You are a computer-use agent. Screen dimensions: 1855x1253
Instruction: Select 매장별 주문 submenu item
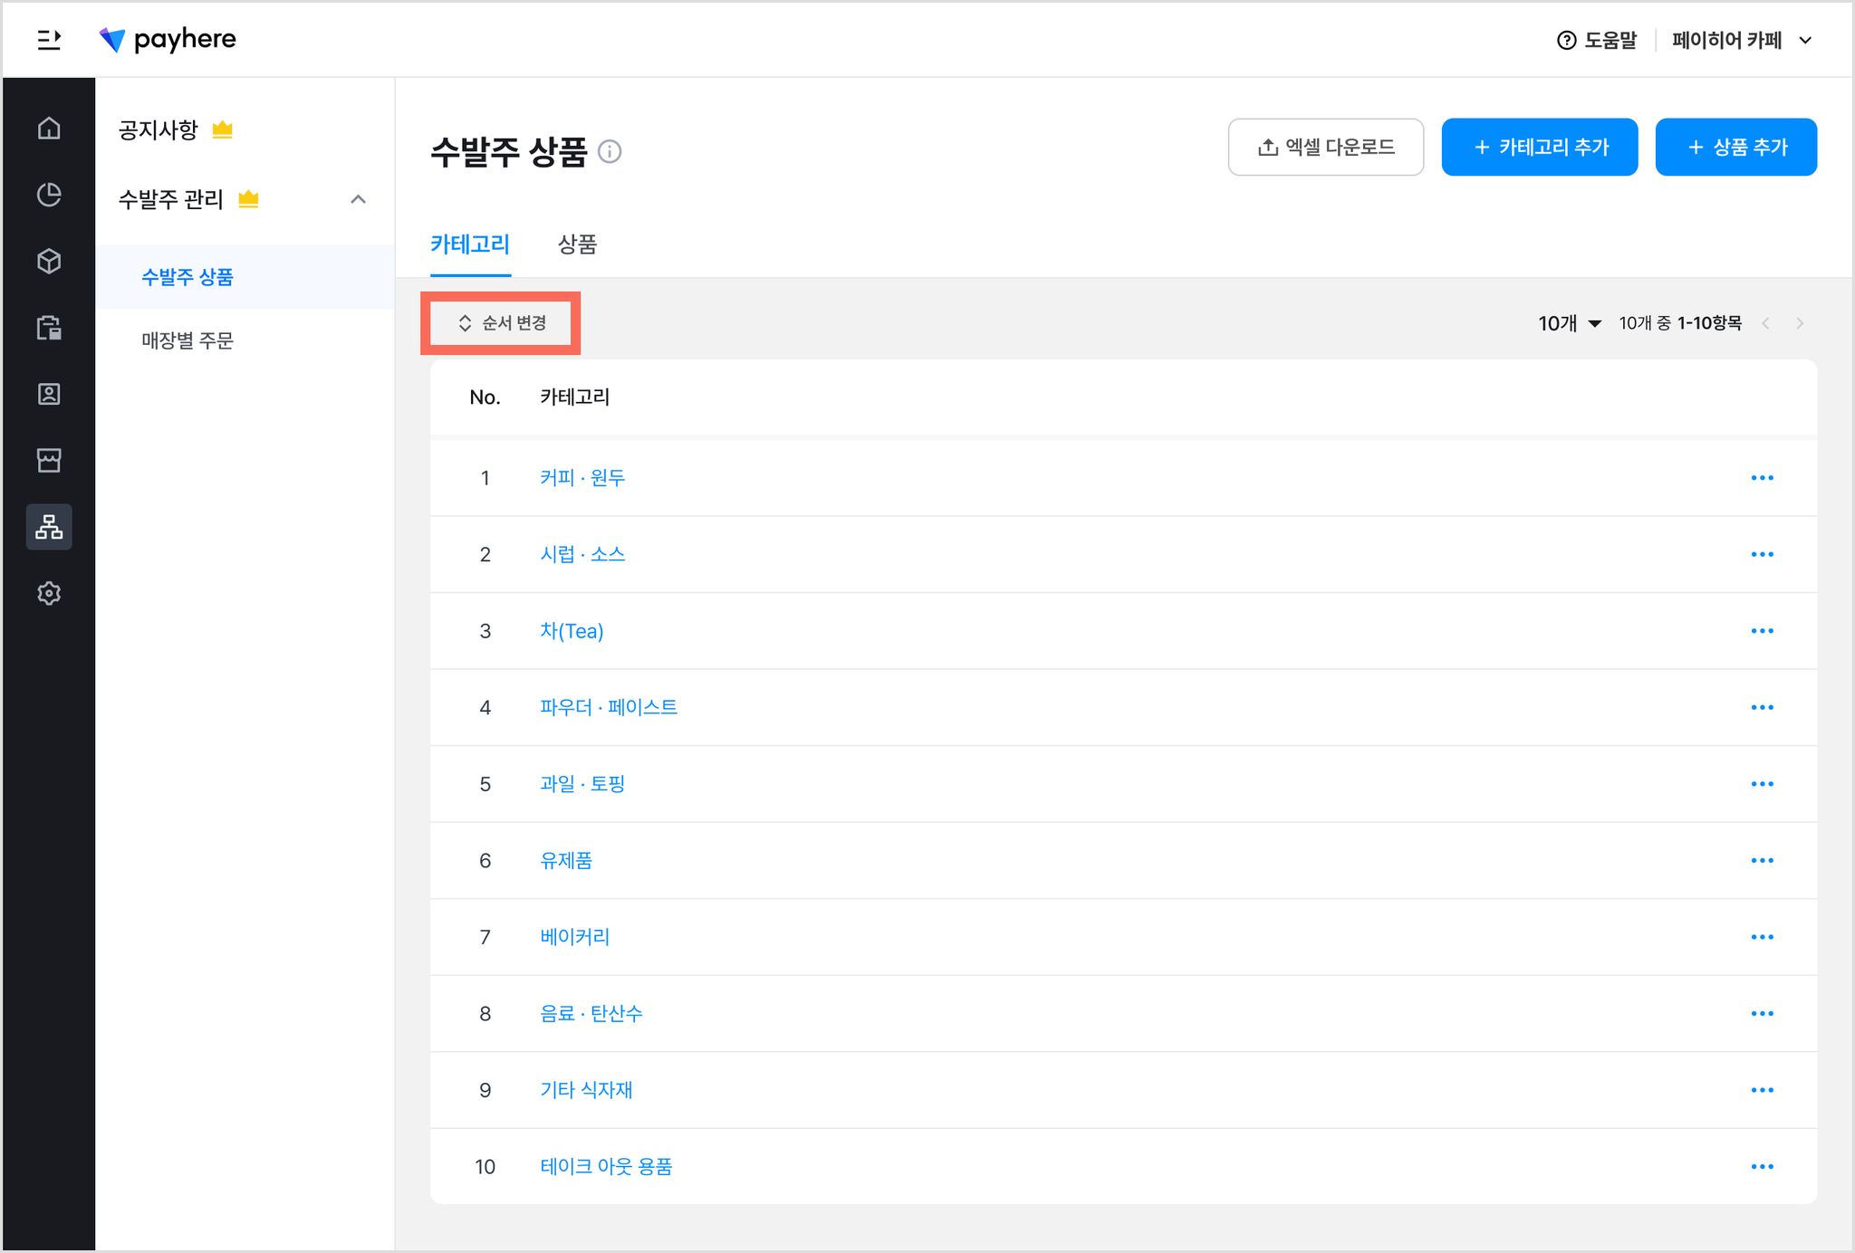pos(187,340)
